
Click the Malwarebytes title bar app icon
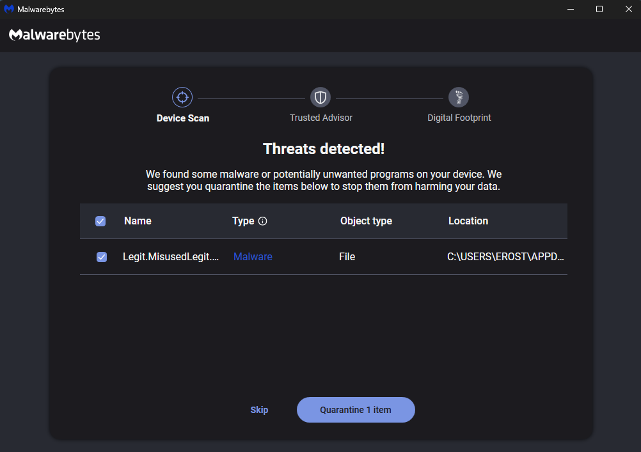click(x=9, y=9)
